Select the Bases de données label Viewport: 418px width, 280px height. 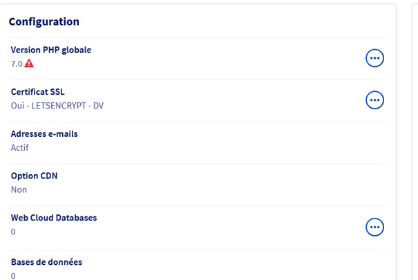pos(46,262)
